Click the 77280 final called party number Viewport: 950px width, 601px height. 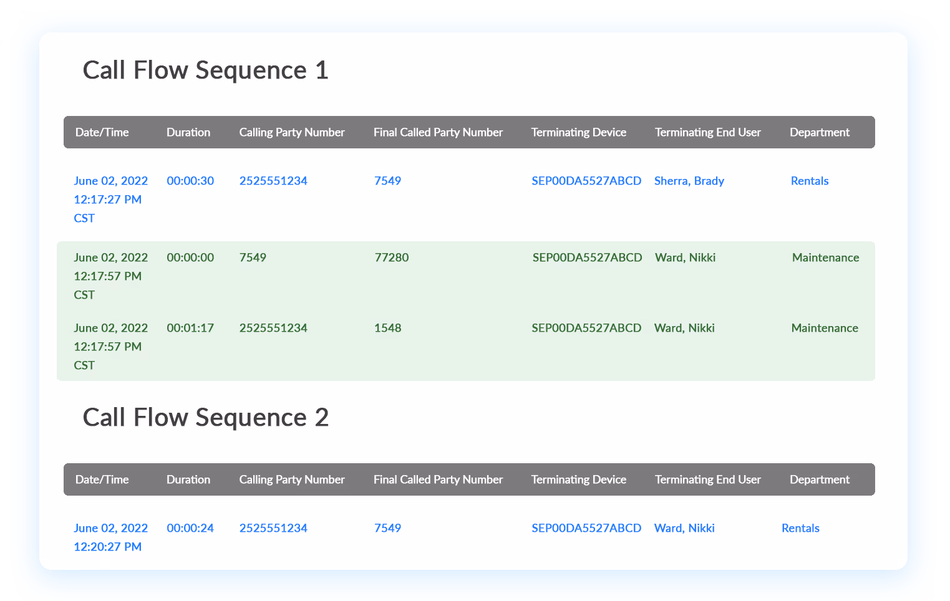(392, 257)
